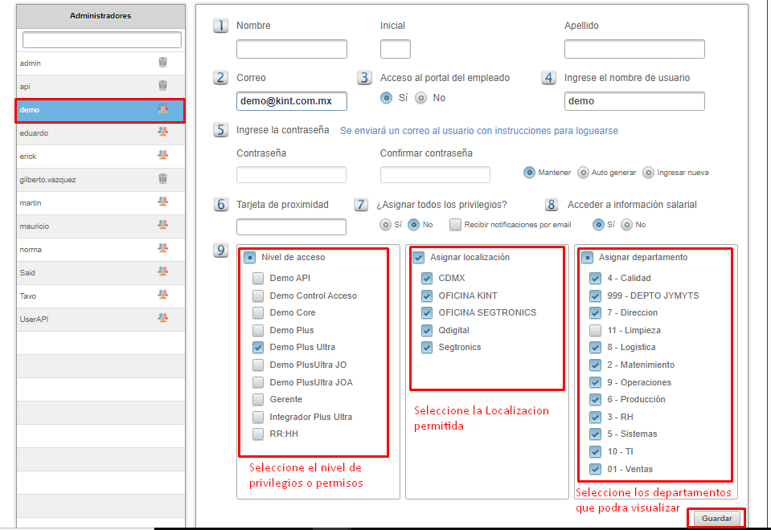Viewport: 771px width, 530px height.
Task: Check the Demo API access level
Action: pyautogui.click(x=258, y=279)
